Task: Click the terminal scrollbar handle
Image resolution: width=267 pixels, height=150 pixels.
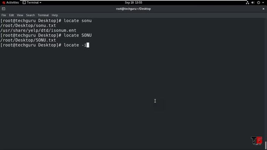Action: pyautogui.click(x=266, y=145)
